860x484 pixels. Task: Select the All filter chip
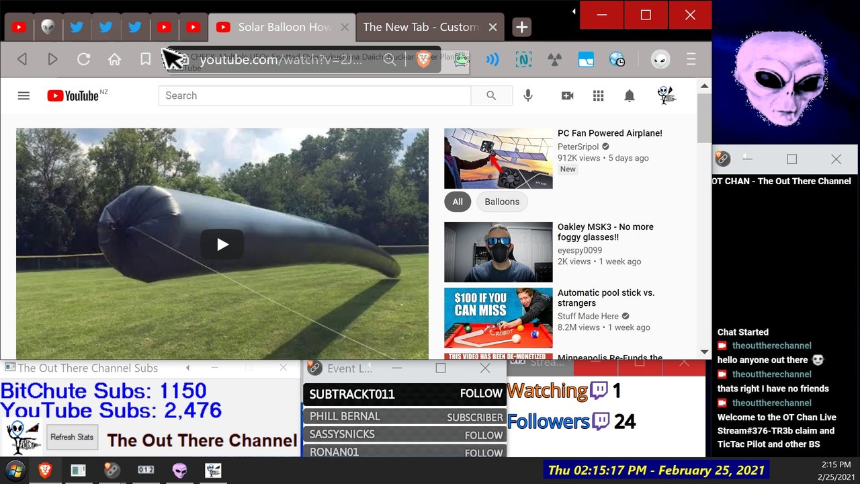coord(458,202)
